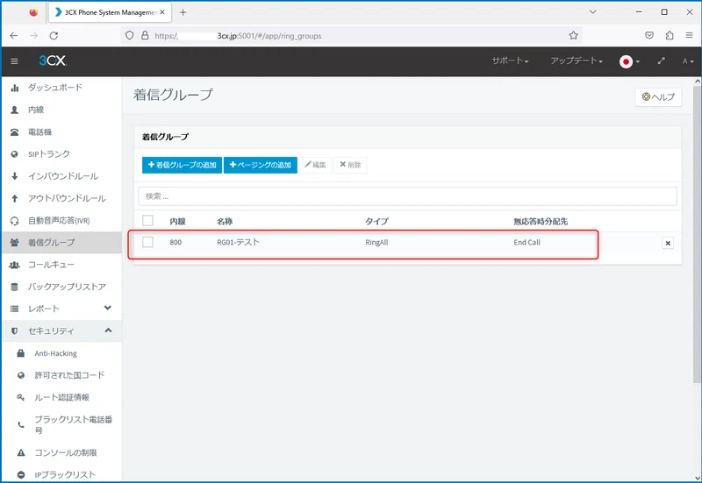
Task: Open a new browser tab
Action: [x=183, y=12]
